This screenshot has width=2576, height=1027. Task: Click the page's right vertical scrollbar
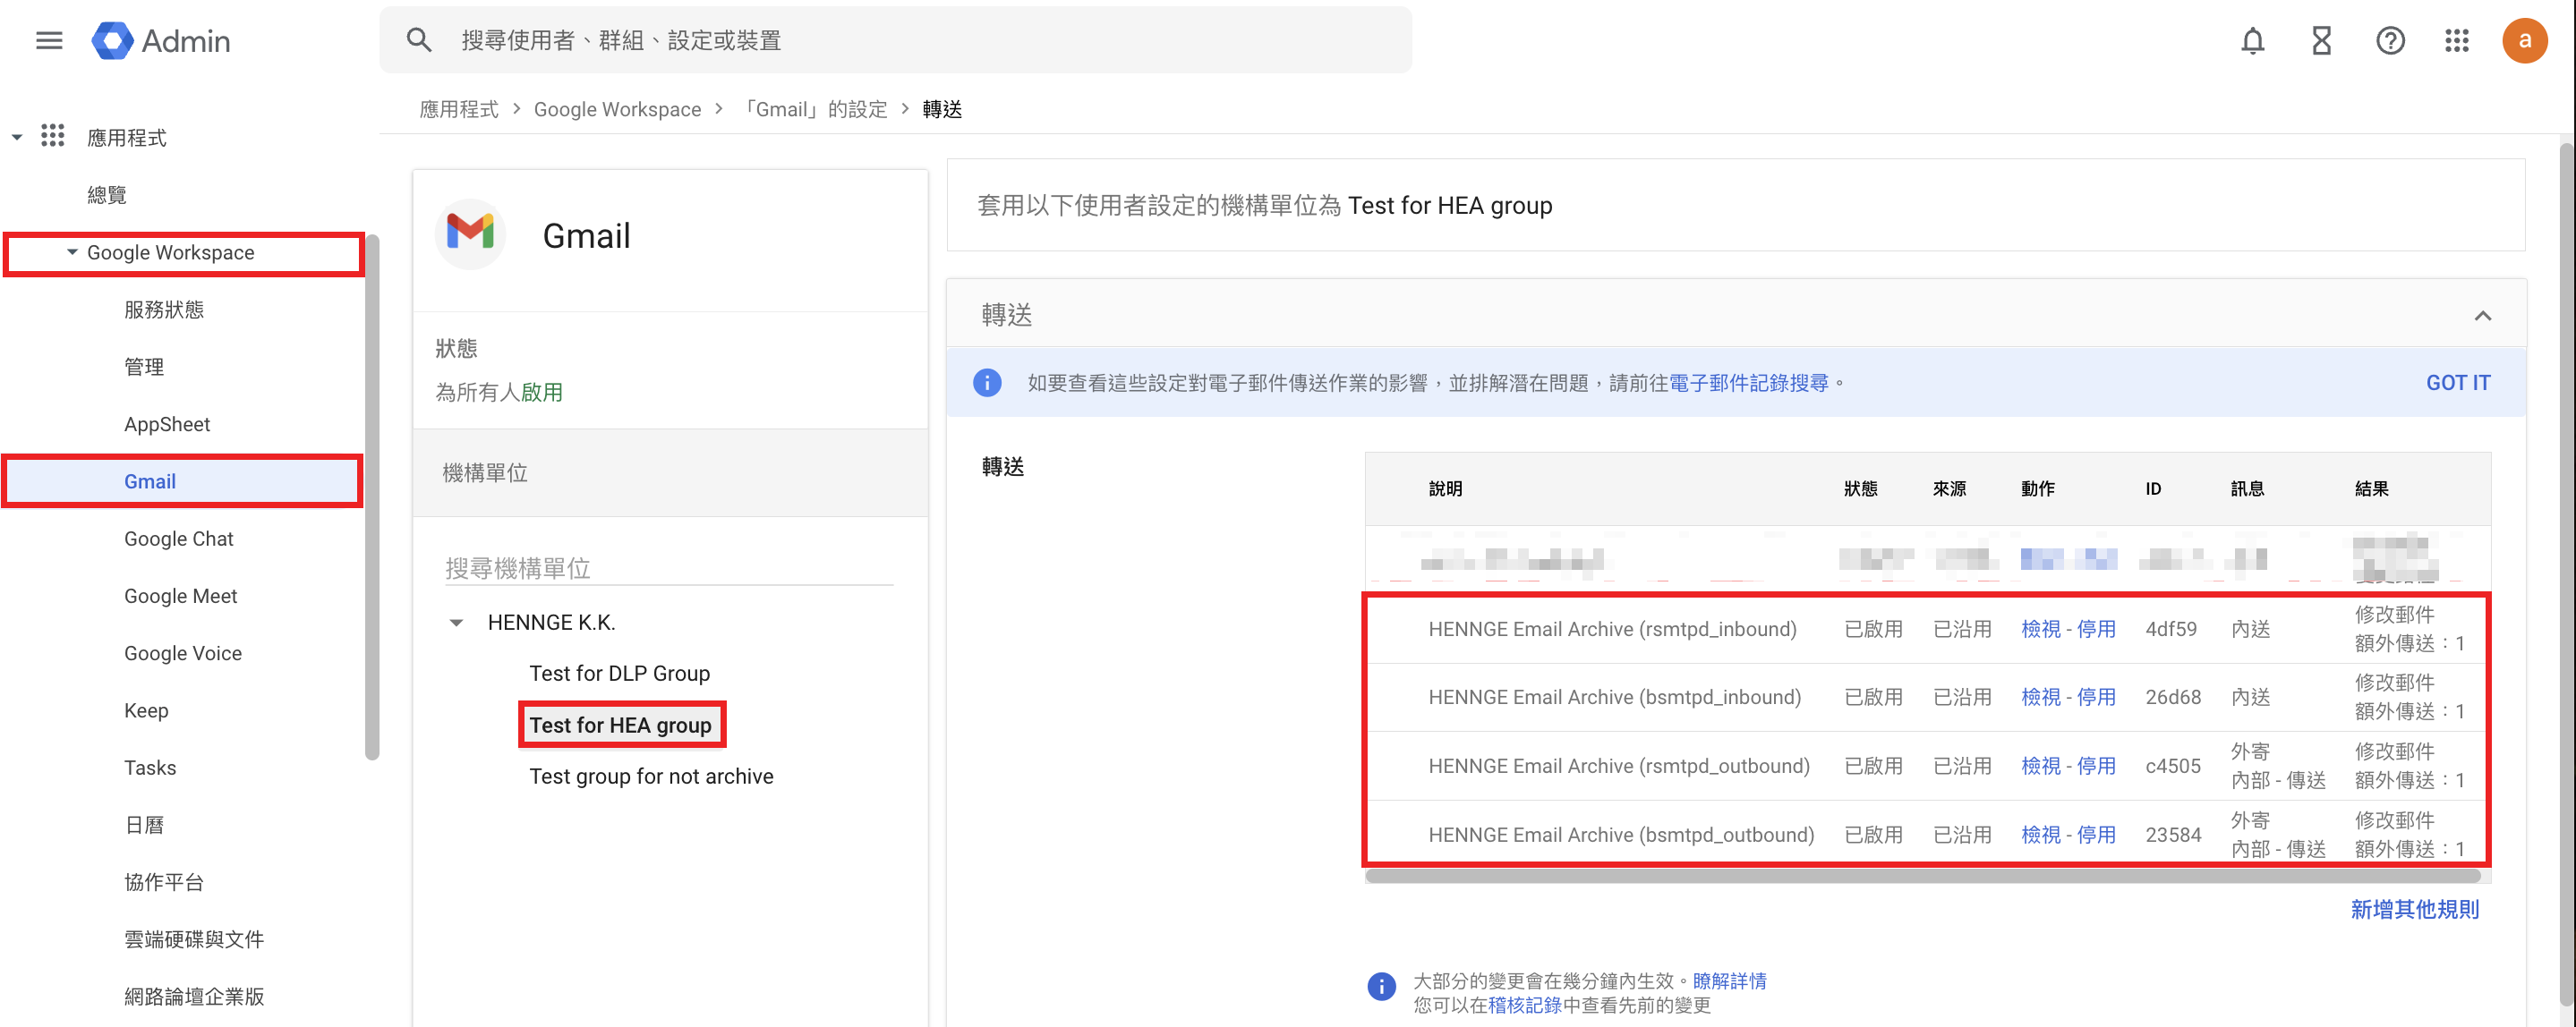(x=2566, y=574)
